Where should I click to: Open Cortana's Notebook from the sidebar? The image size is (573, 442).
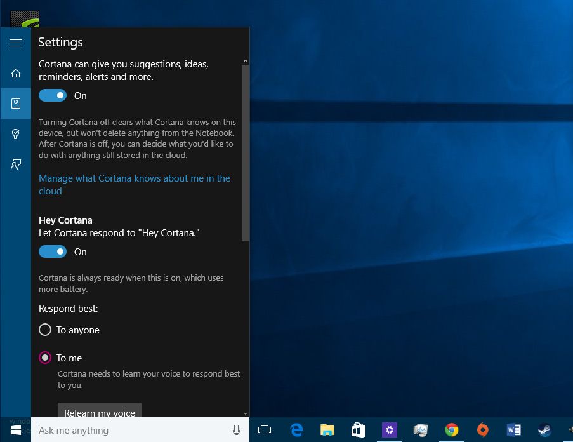coord(15,104)
